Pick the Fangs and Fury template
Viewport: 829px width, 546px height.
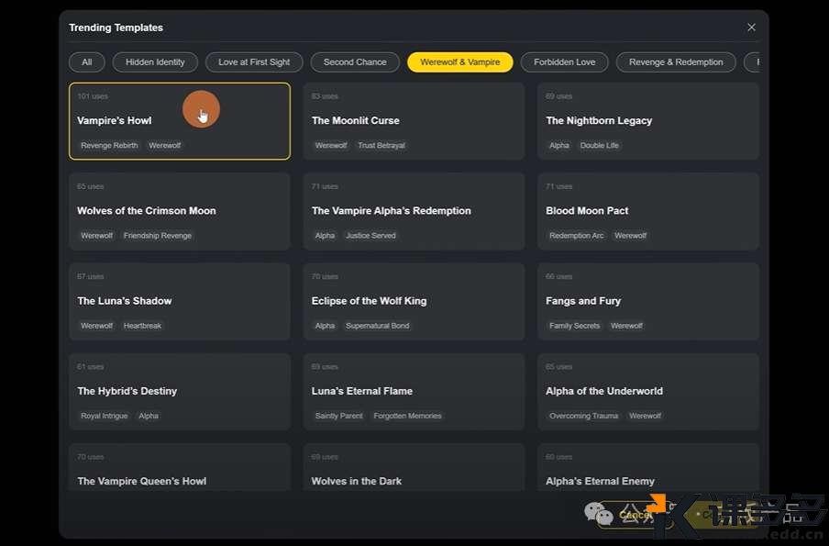647,301
